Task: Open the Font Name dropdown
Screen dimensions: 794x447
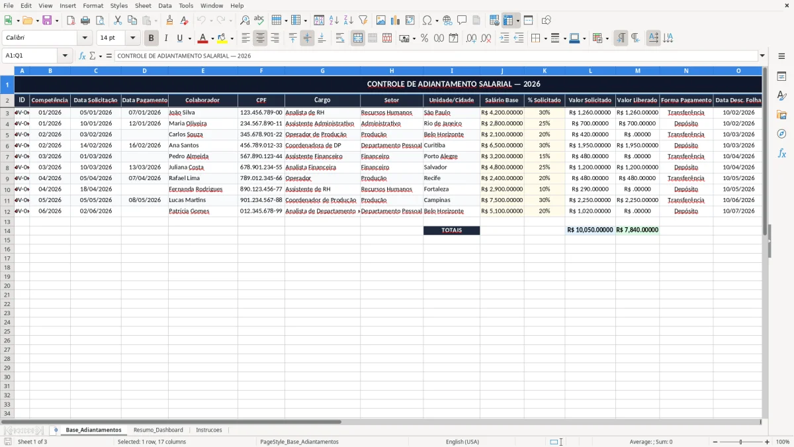Action: [85, 38]
